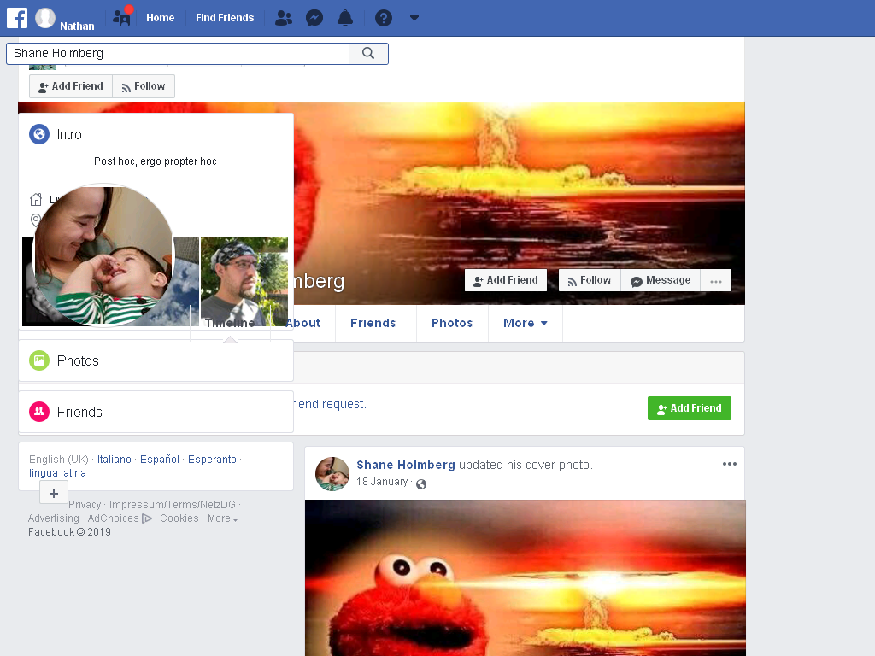Open the Cookies footer link
The width and height of the screenshot is (875, 656).
click(x=179, y=518)
